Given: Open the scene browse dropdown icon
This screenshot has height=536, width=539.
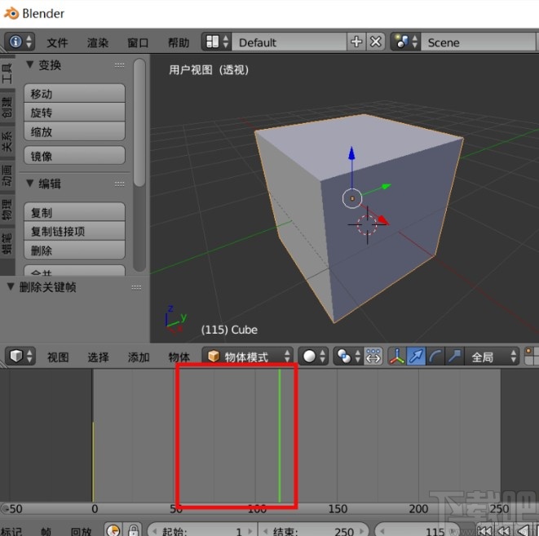Looking at the screenshot, I should 405,42.
